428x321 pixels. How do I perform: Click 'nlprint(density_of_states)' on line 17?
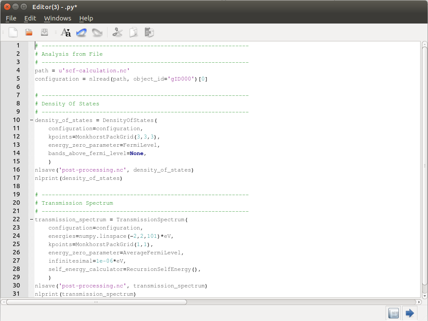(x=78, y=178)
